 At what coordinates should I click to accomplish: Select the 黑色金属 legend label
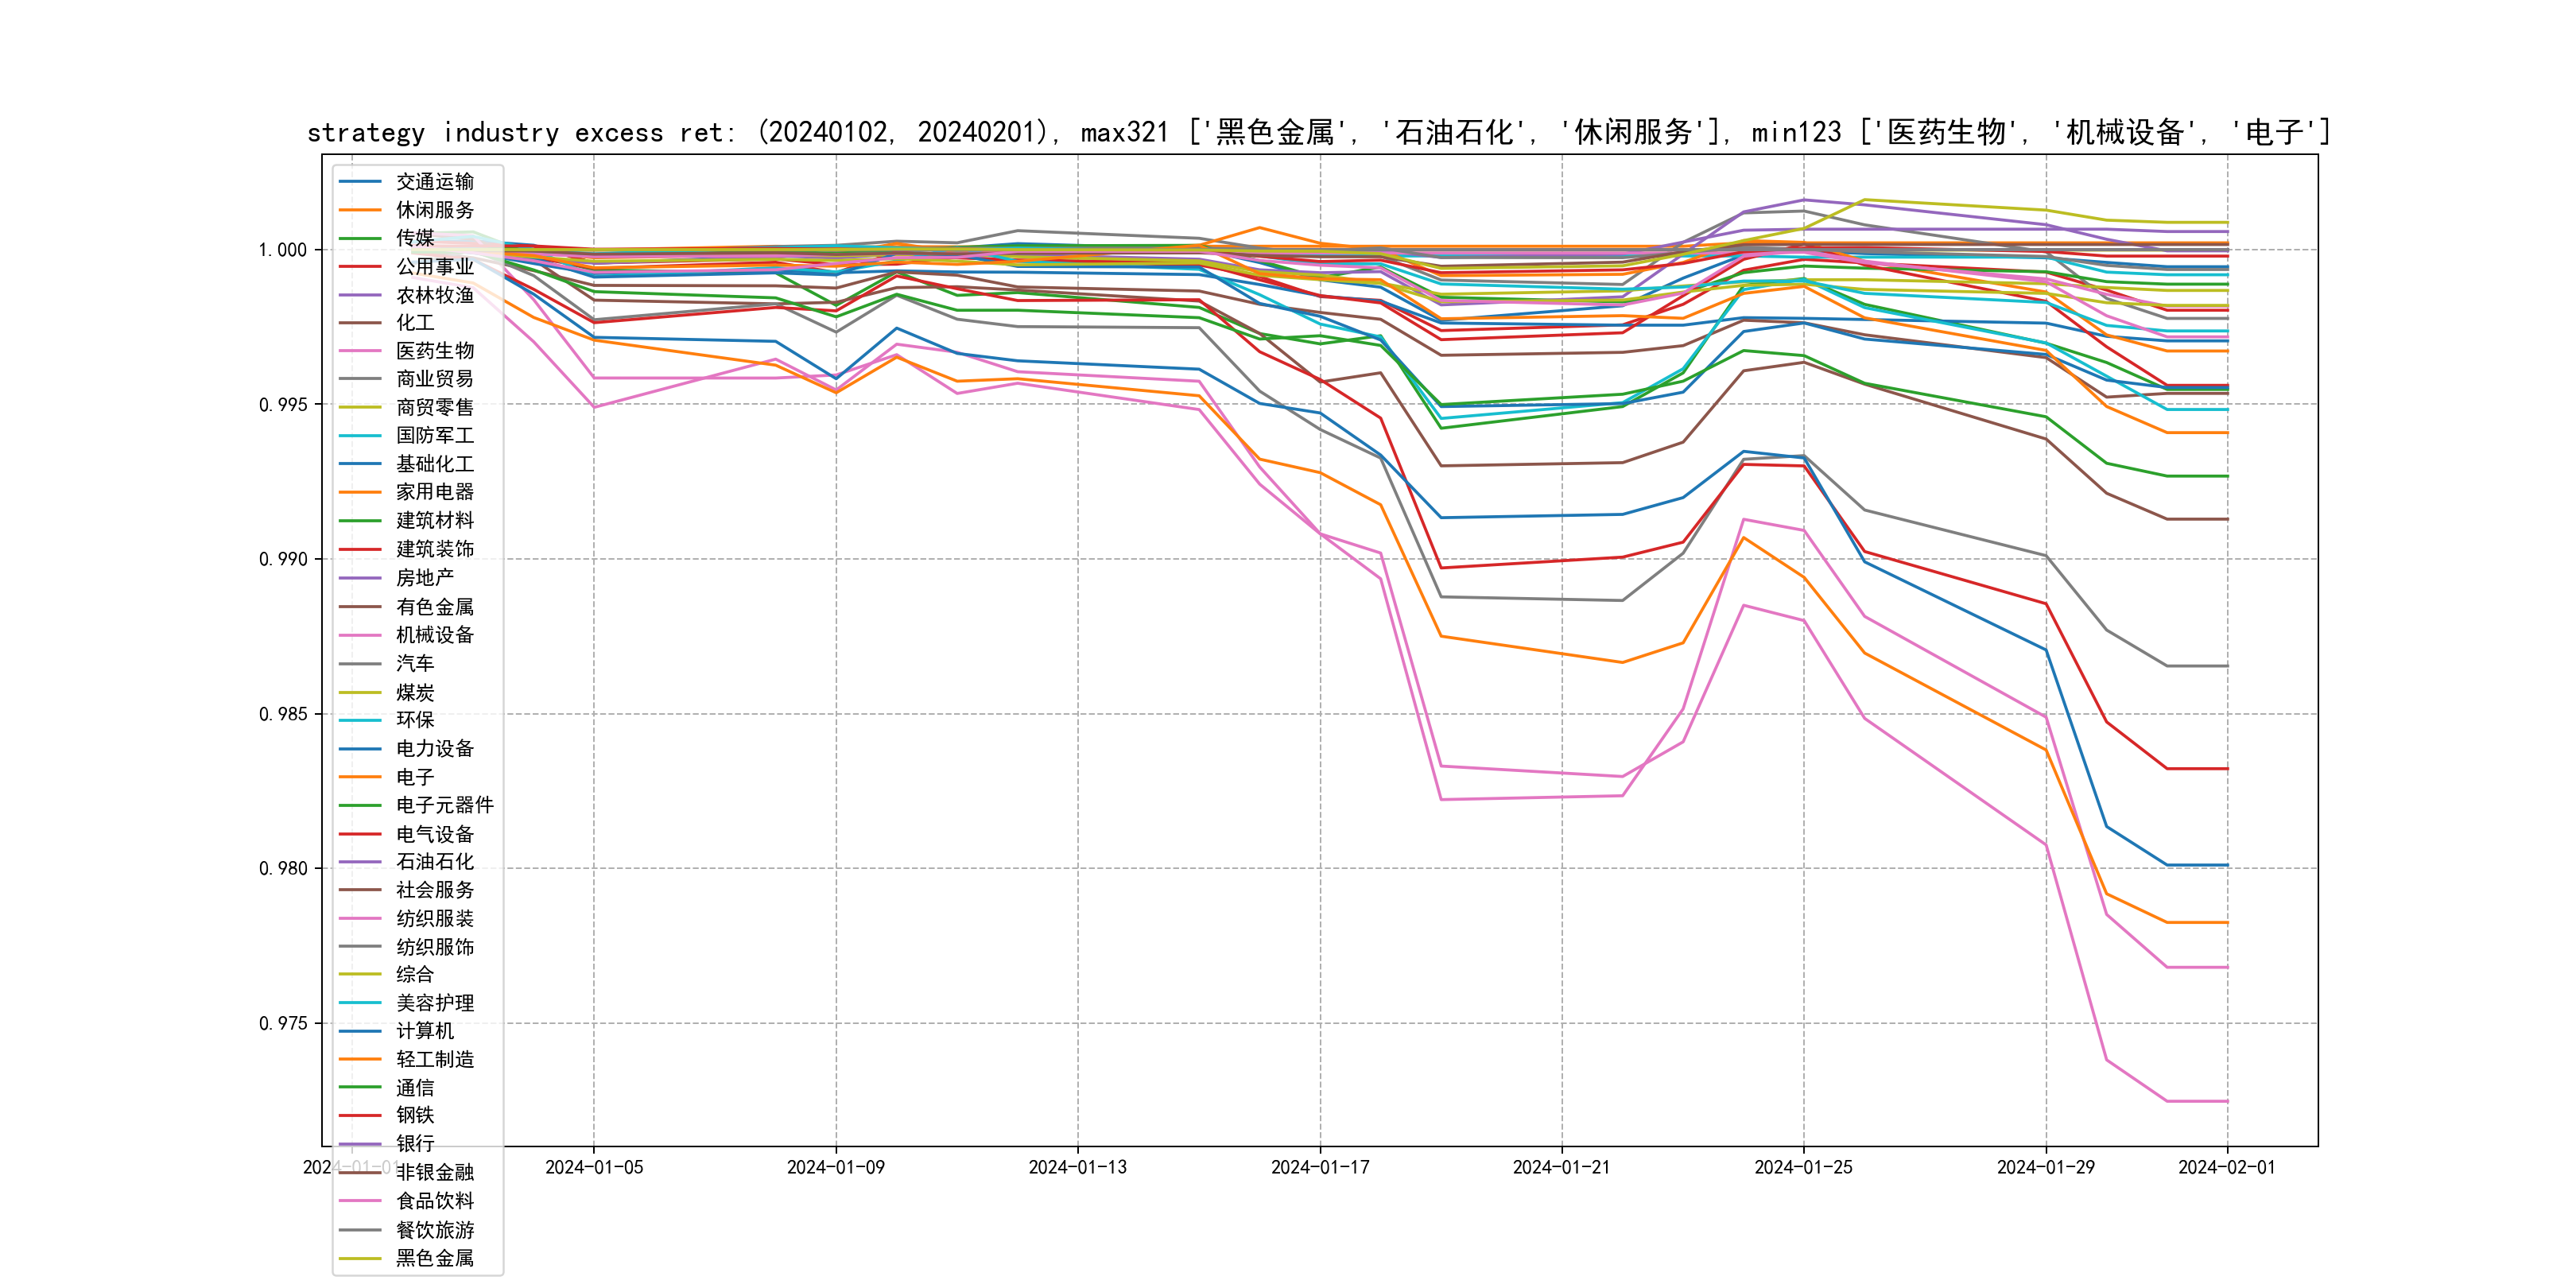click(x=434, y=1258)
